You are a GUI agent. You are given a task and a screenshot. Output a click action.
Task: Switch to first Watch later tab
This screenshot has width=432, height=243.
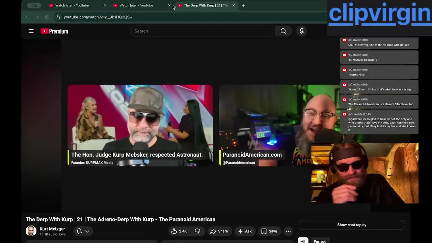pyautogui.click(x=72, y=5)
